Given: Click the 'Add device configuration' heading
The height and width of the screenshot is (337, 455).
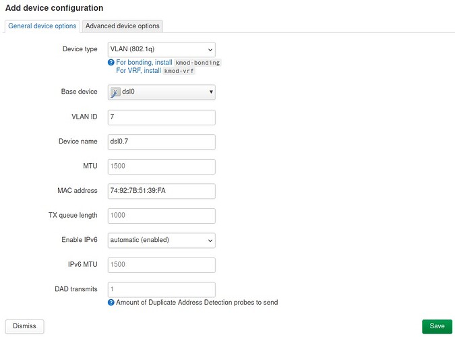Looking at the screenshot, I should tap(55, 8).
